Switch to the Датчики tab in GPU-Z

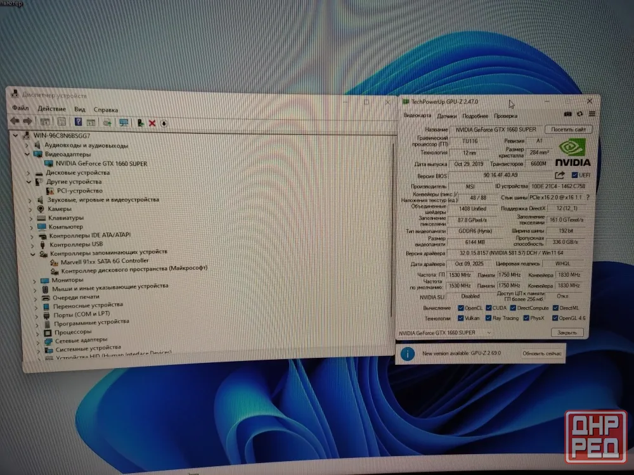click(446, 116)
